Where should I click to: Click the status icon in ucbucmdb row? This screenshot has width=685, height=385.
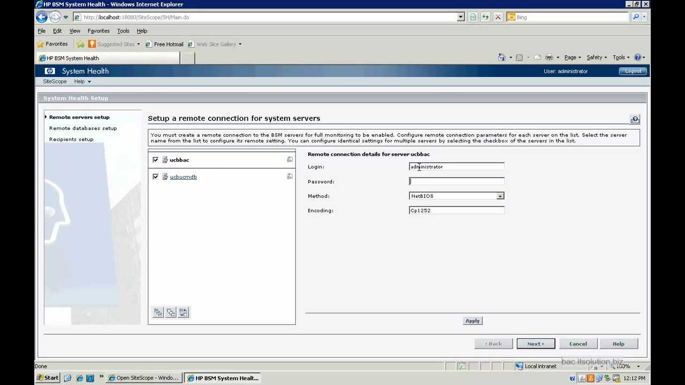290,176
